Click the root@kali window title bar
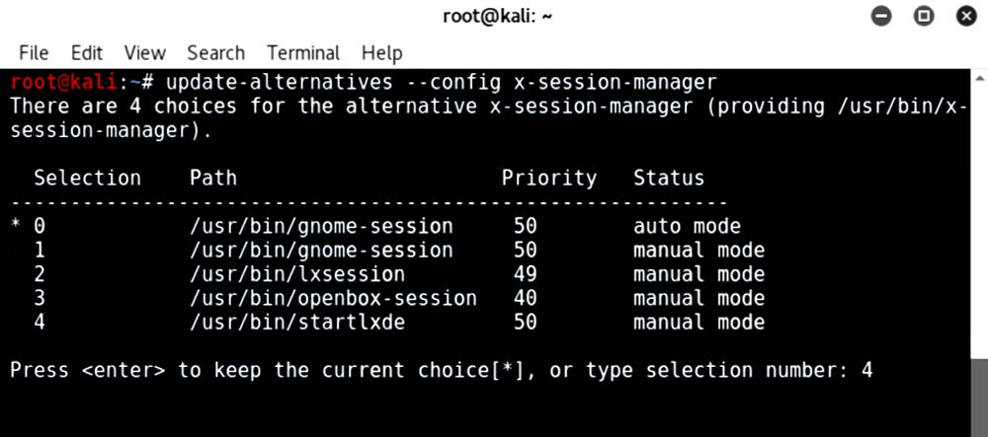Screen dimensions: 988x437 (x=494, y=16)
